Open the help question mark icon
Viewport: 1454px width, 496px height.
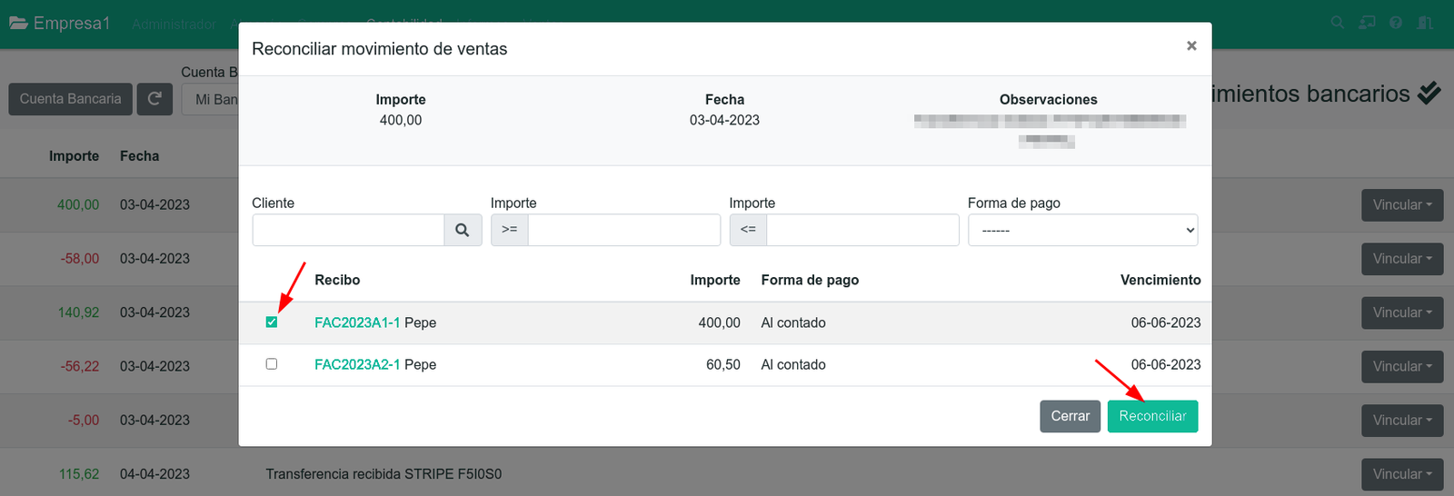[x=1396, y=23]
